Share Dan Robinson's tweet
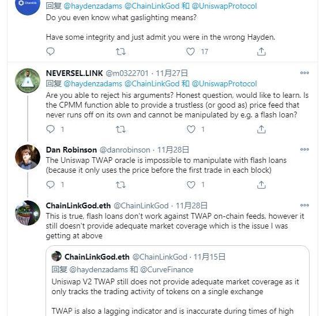The height and width of the screenshot is (316, 324). point(261,185)
